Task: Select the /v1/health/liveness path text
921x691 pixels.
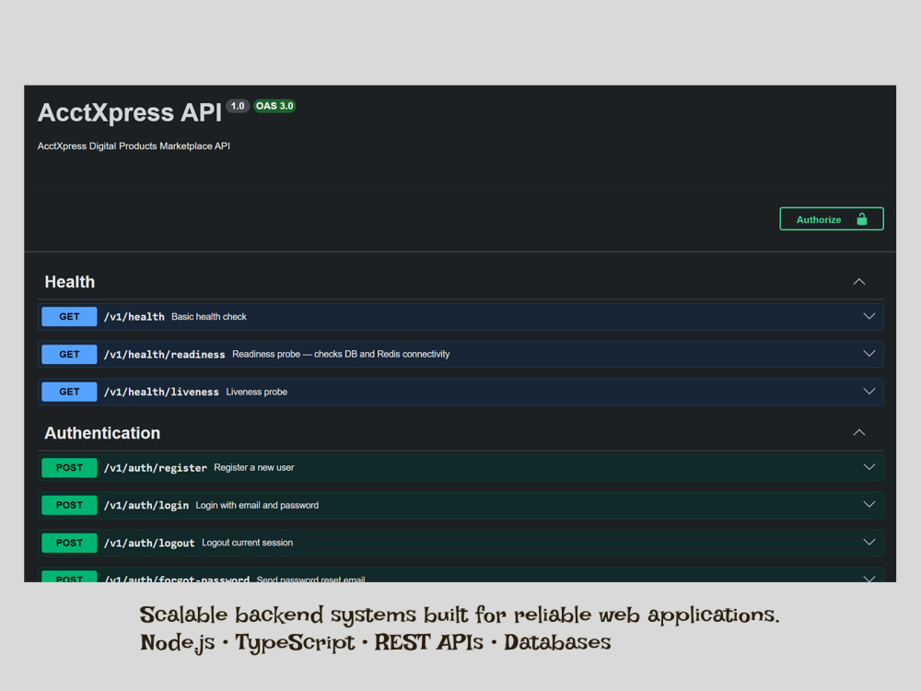Action: [x=161, y=392]
